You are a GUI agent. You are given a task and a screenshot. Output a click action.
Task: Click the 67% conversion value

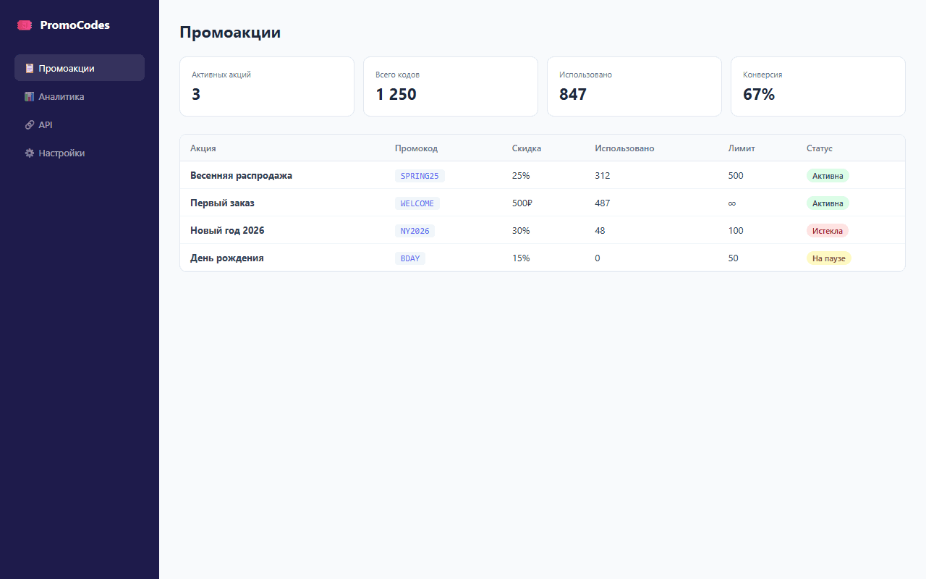[x=759, y=94]
